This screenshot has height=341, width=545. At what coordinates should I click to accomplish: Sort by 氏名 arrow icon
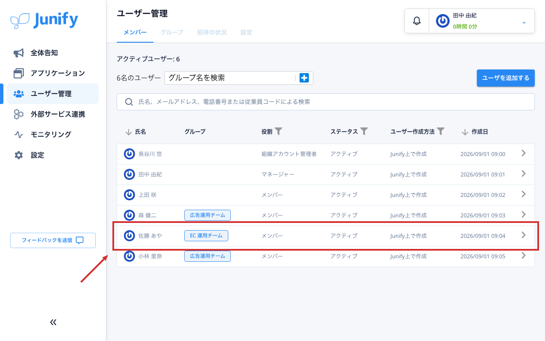[x=129, y=132]
